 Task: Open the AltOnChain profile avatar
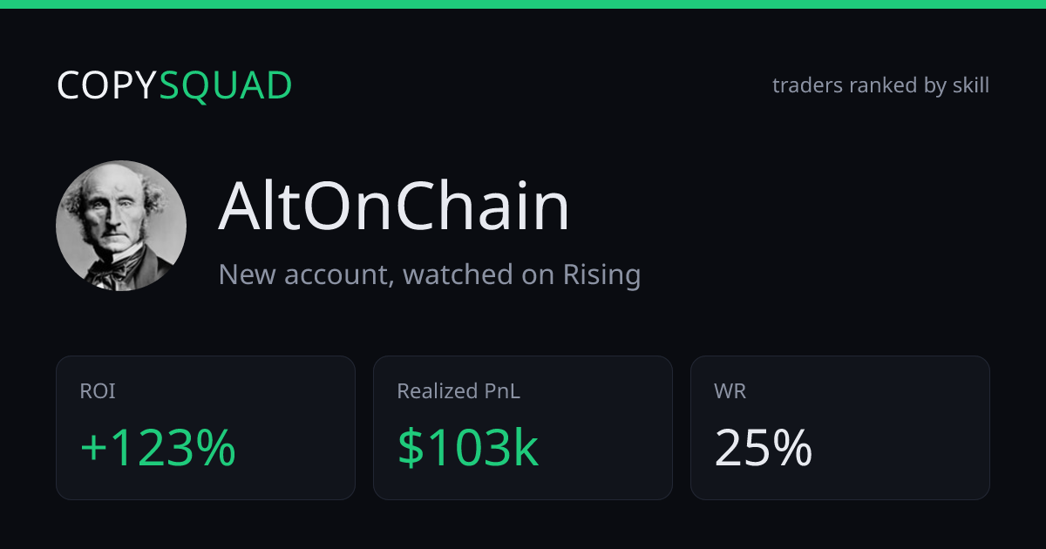click(121, 226)
